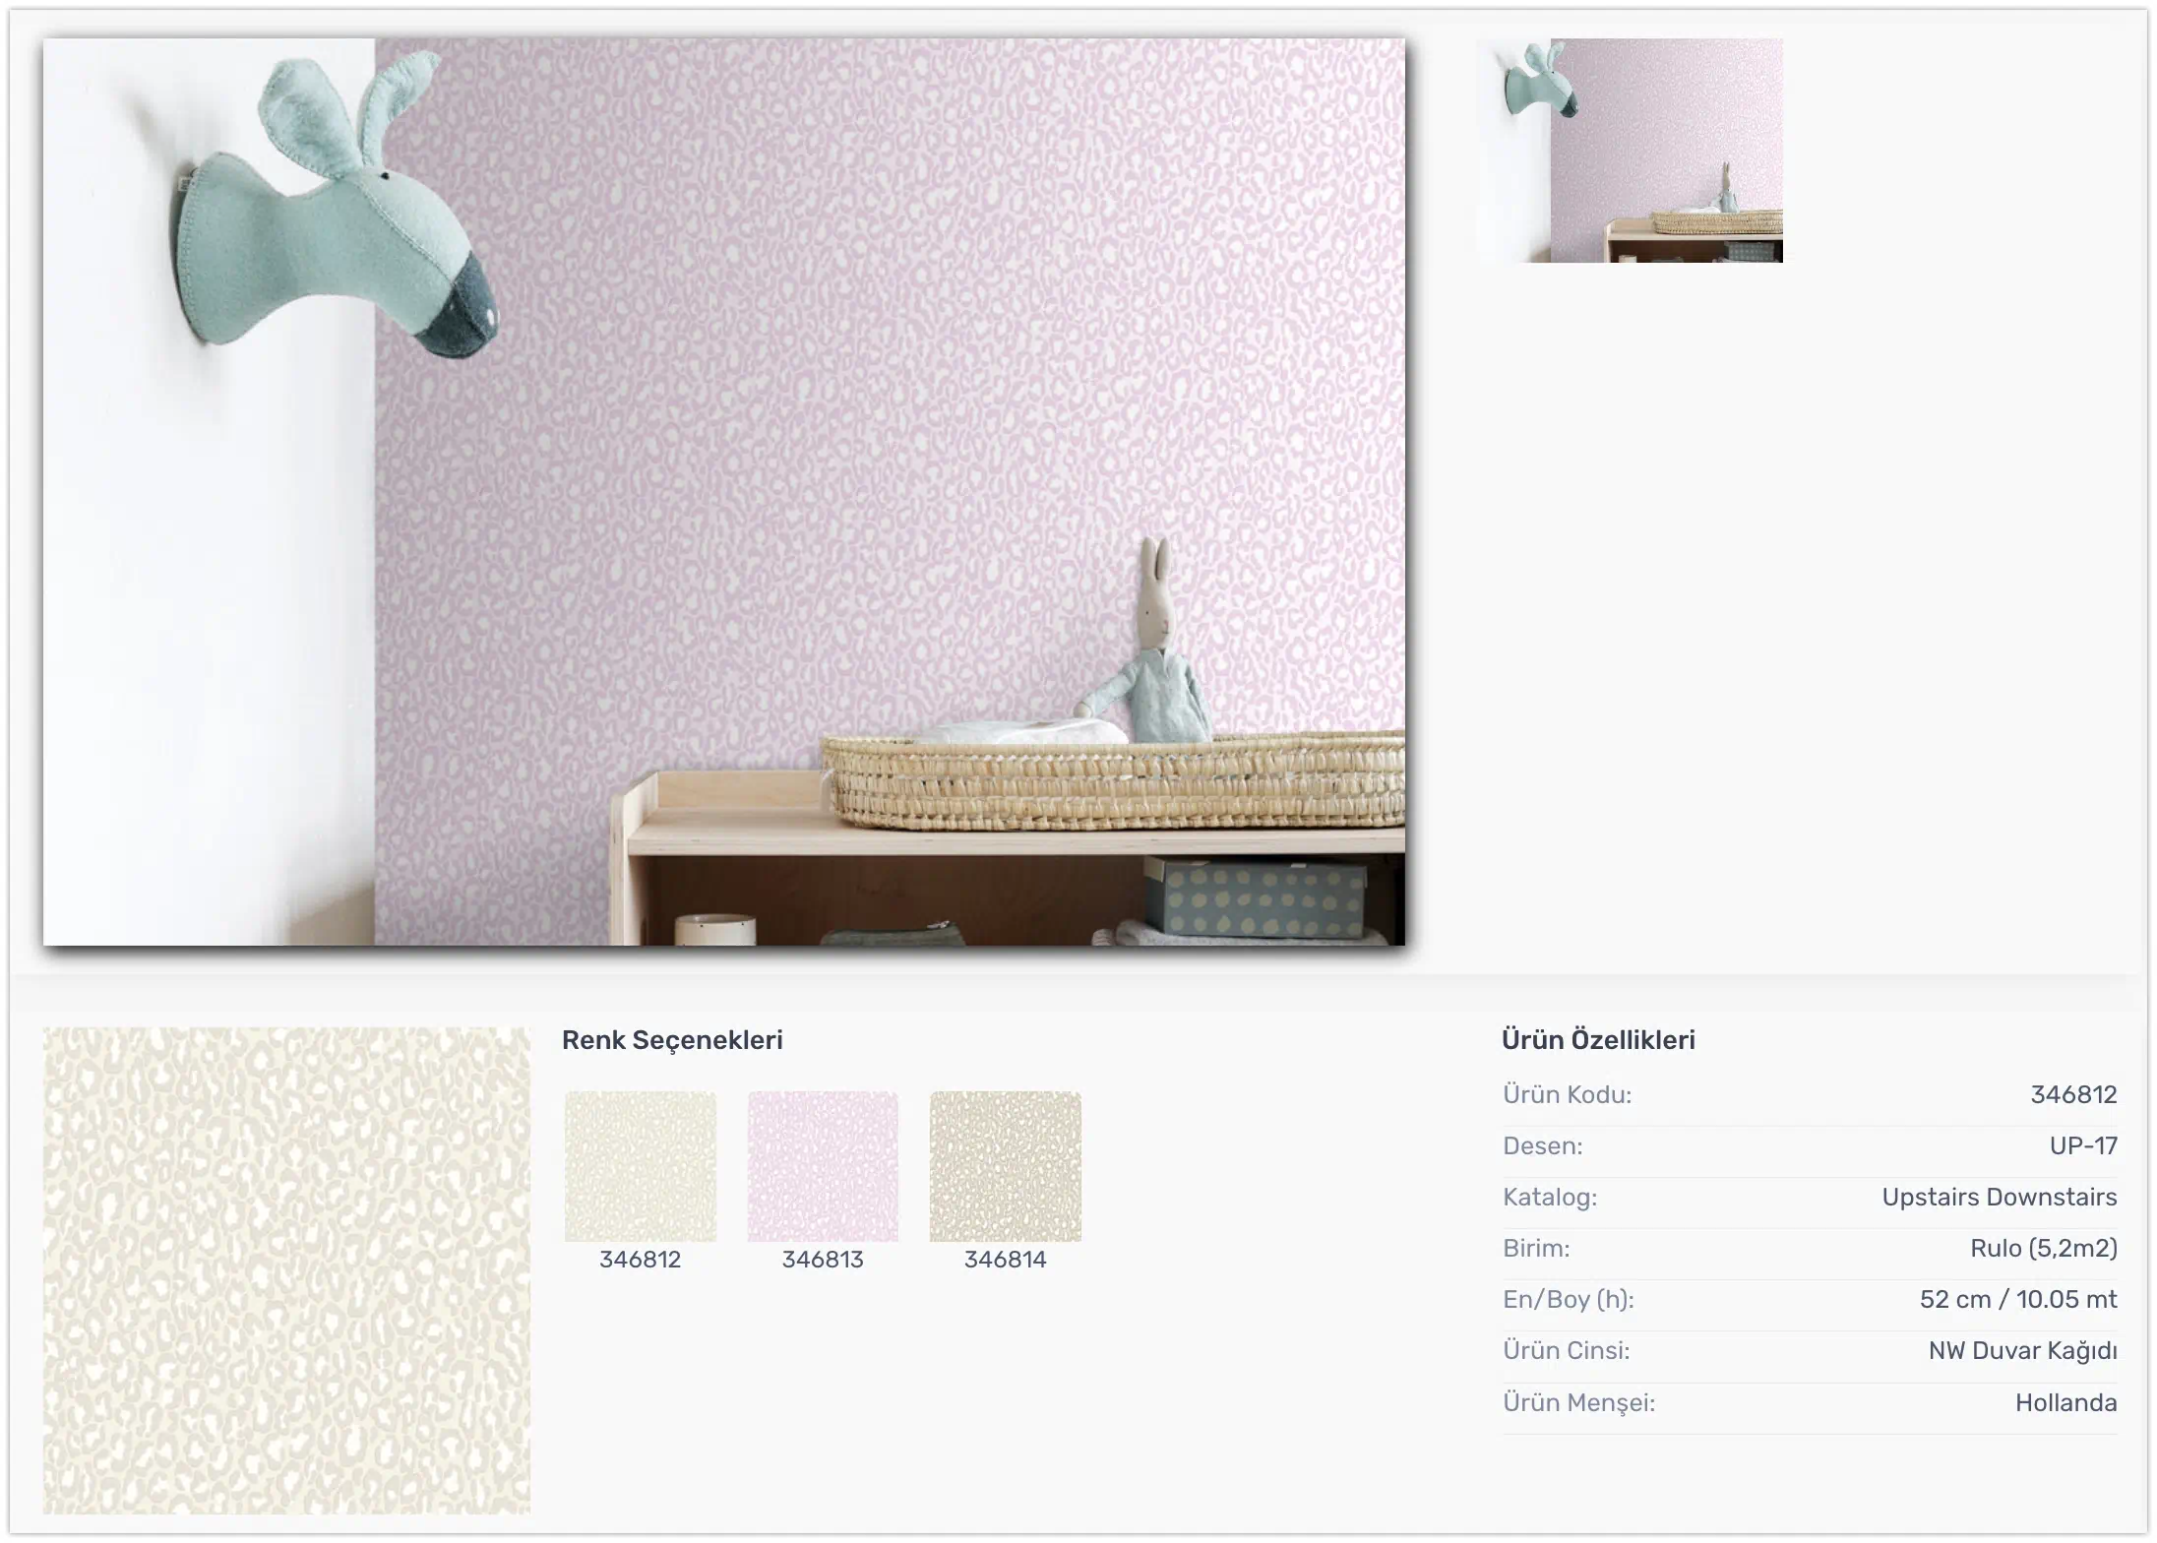Click the main pink leopard wallpaper room photo

coord(724,492)
